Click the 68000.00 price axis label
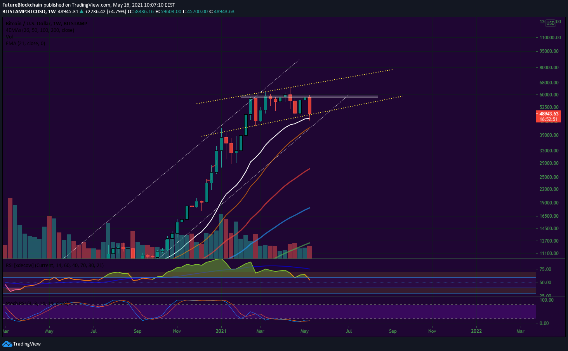 [549, 83]
